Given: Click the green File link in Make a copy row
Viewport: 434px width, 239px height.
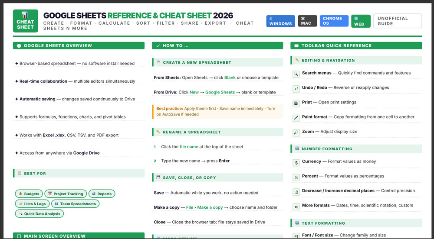Looking at the screenshot, I should [190, 207].
